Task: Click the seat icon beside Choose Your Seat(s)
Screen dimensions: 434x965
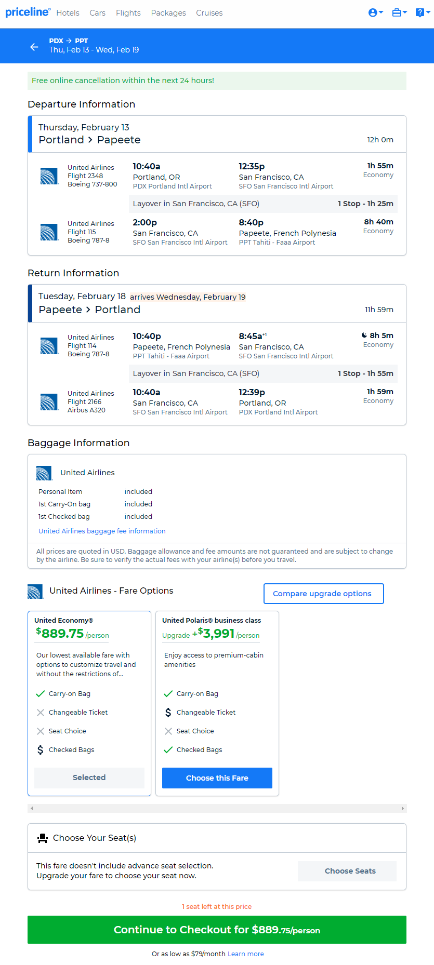Action: pos(43,838)
